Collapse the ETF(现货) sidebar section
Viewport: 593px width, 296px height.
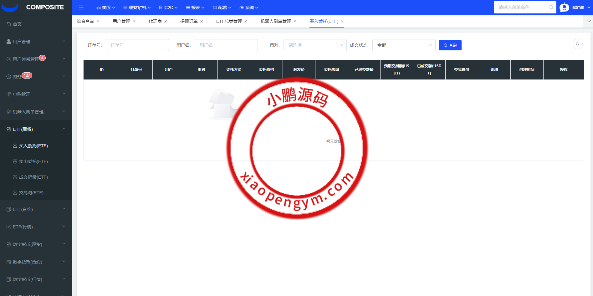click(36, 129)
